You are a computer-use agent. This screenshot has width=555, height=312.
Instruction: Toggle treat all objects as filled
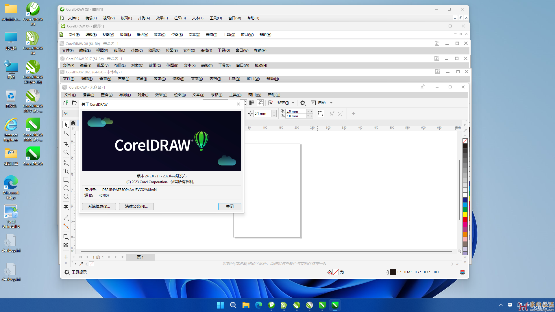click(320, 114)
